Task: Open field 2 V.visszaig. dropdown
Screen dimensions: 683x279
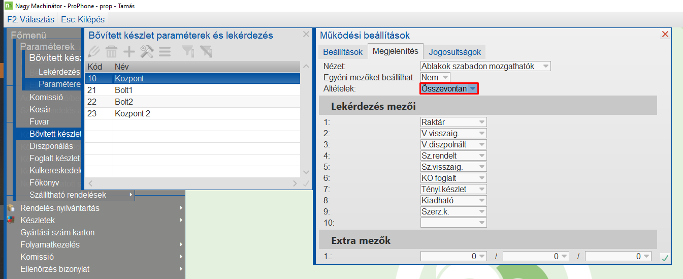Action: tap(453, 133)
